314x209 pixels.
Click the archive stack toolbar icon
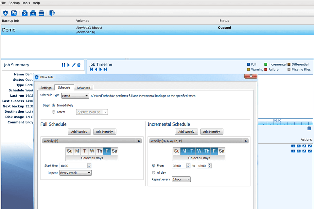tap(42, 13)
